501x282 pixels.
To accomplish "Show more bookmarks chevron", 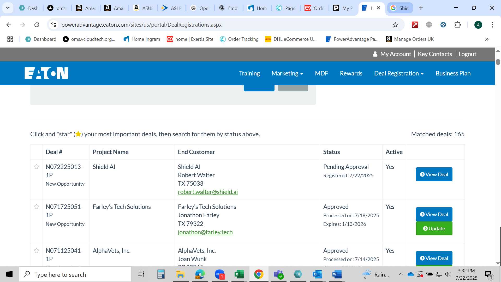I will [487, 39].
